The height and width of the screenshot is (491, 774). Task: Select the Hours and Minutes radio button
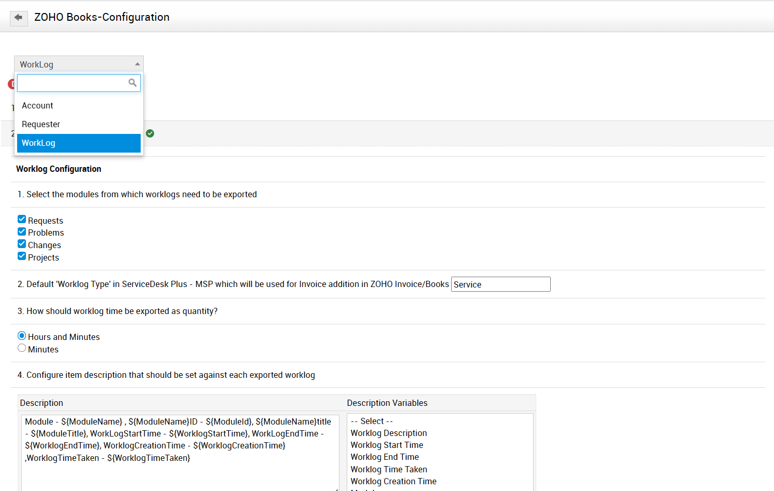coord(22,336)
